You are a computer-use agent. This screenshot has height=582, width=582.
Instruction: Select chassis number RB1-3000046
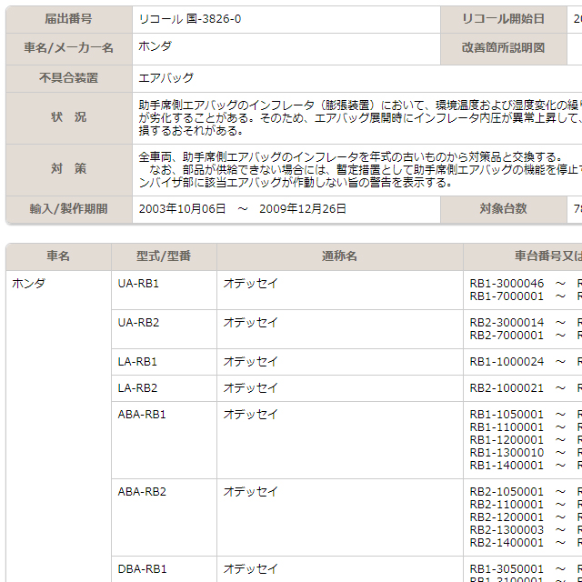point(507,284)
